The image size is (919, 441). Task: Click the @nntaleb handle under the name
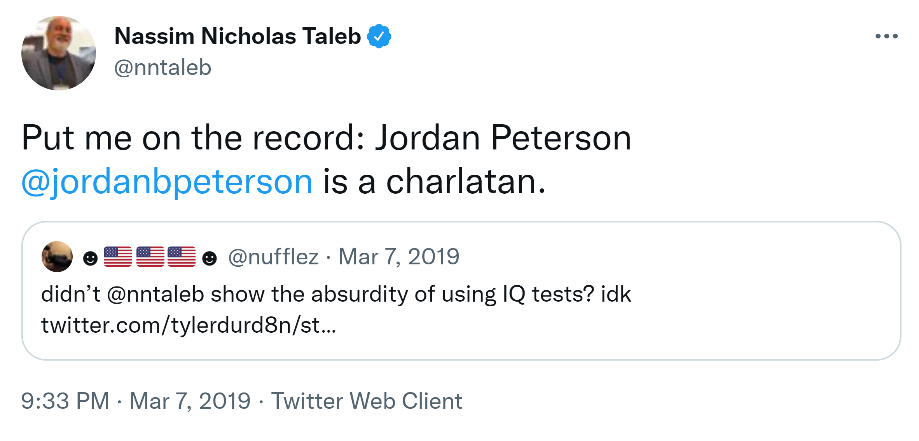[x=162, y=68]
